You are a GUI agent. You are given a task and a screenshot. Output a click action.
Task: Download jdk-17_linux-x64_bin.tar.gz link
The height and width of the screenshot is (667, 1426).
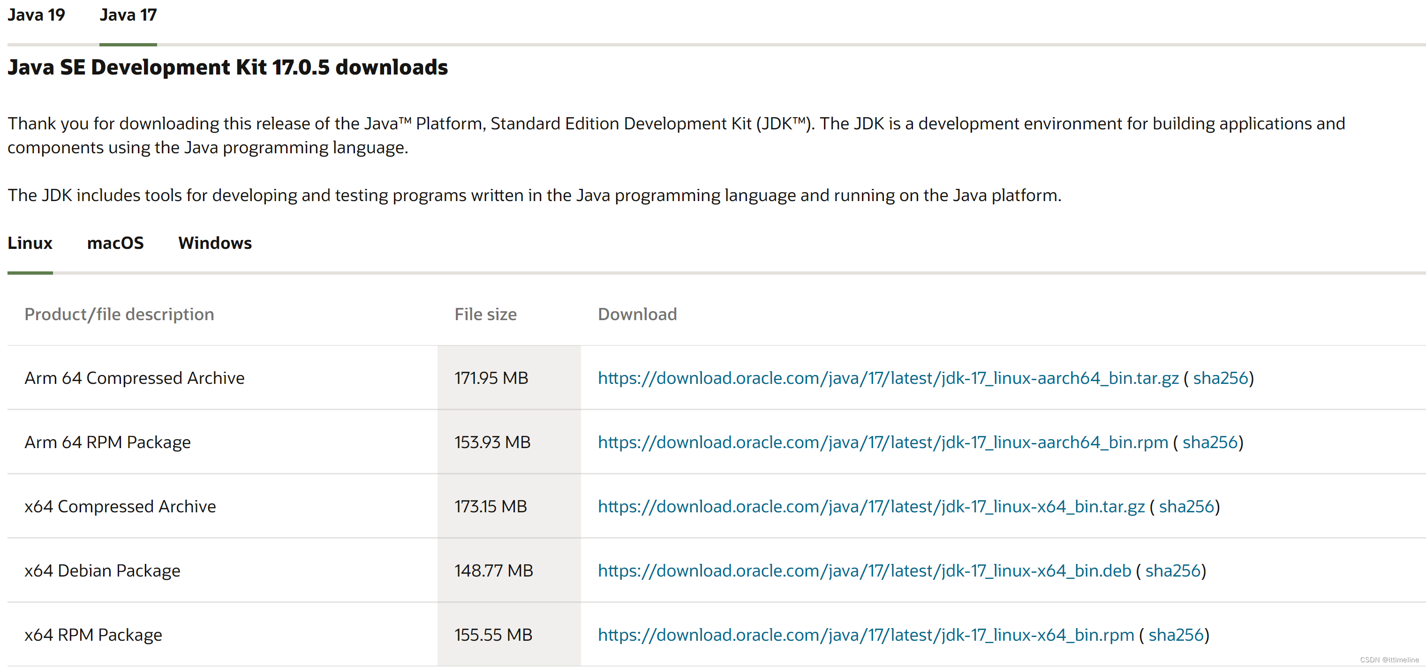pos(871,507)
